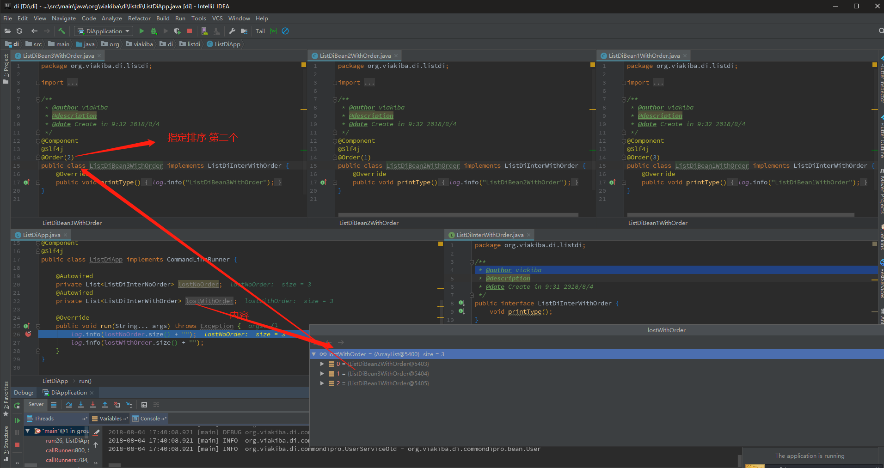Click Show Execution Point lines icon
This screenshot has height=468, width=884.
(x=54, y=405)
